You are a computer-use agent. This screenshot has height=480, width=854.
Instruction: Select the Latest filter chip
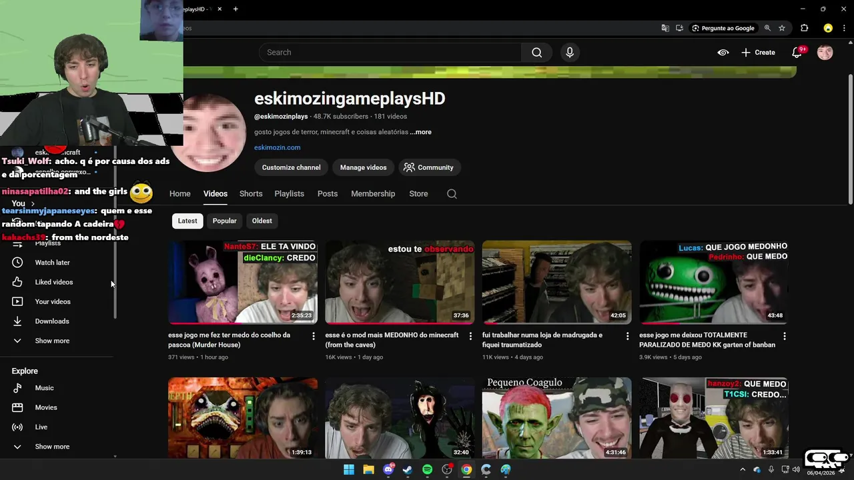click(187, 221)
